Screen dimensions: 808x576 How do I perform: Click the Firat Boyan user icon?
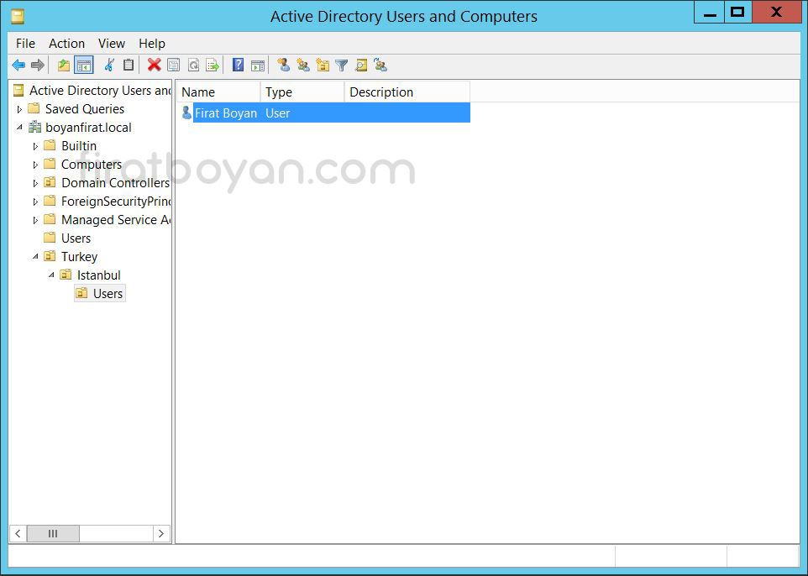click(186, 113)
